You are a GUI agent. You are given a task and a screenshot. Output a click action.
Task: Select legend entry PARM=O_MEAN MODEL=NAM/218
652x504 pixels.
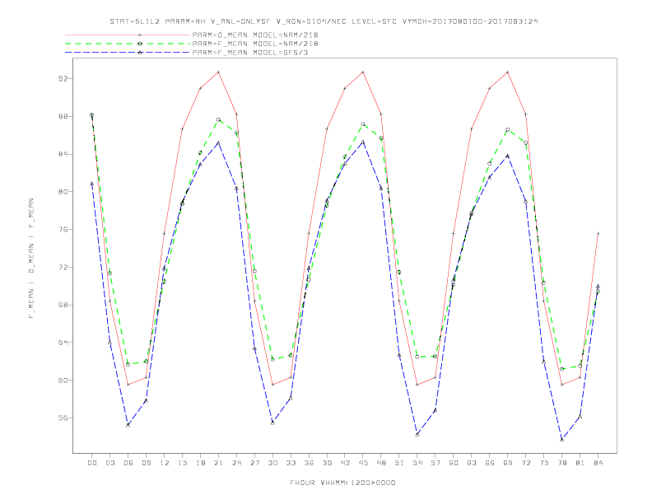(255, 35)
